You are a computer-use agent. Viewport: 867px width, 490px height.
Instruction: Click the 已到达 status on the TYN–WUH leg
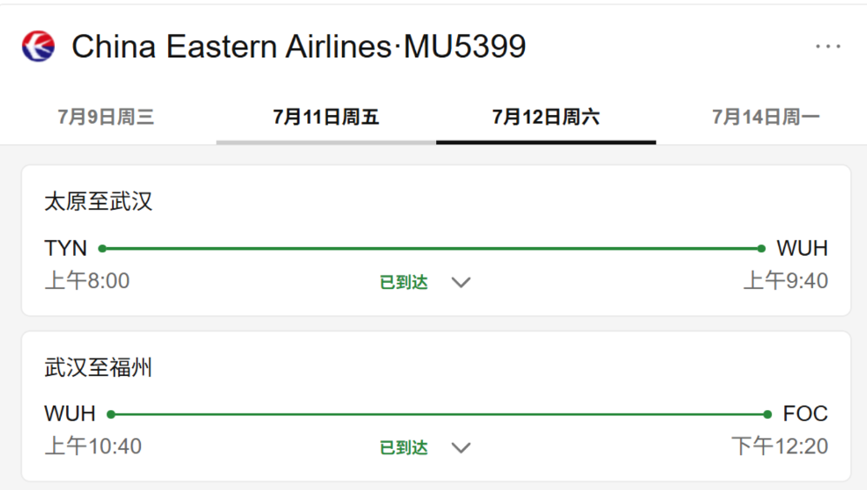(404, 282)
